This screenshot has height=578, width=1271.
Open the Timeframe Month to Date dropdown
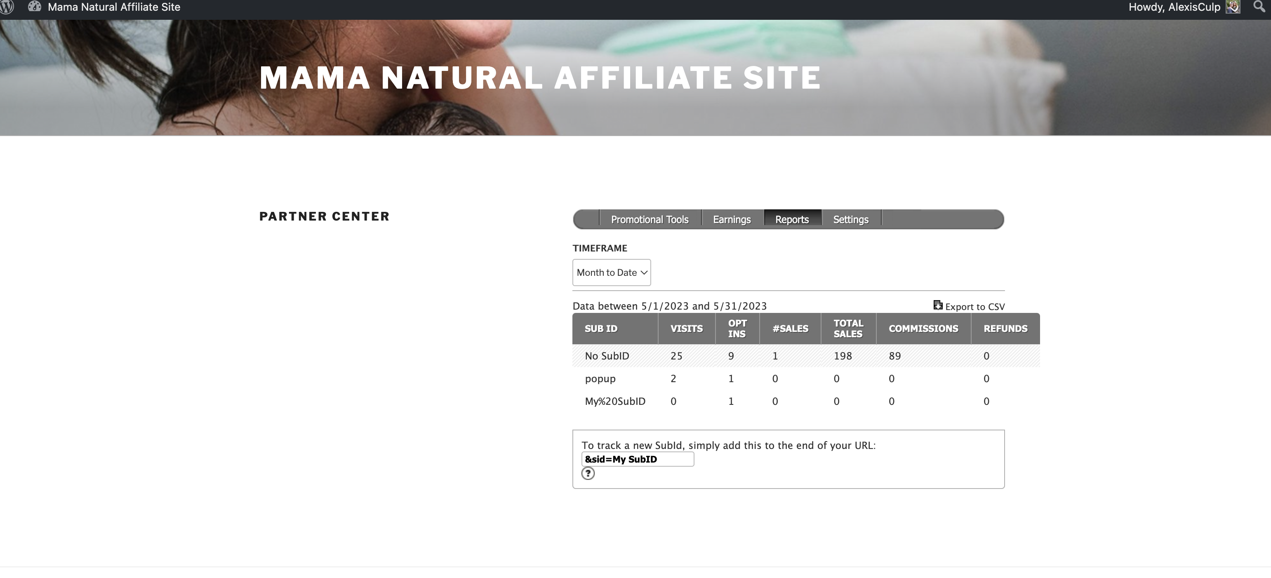611,272
